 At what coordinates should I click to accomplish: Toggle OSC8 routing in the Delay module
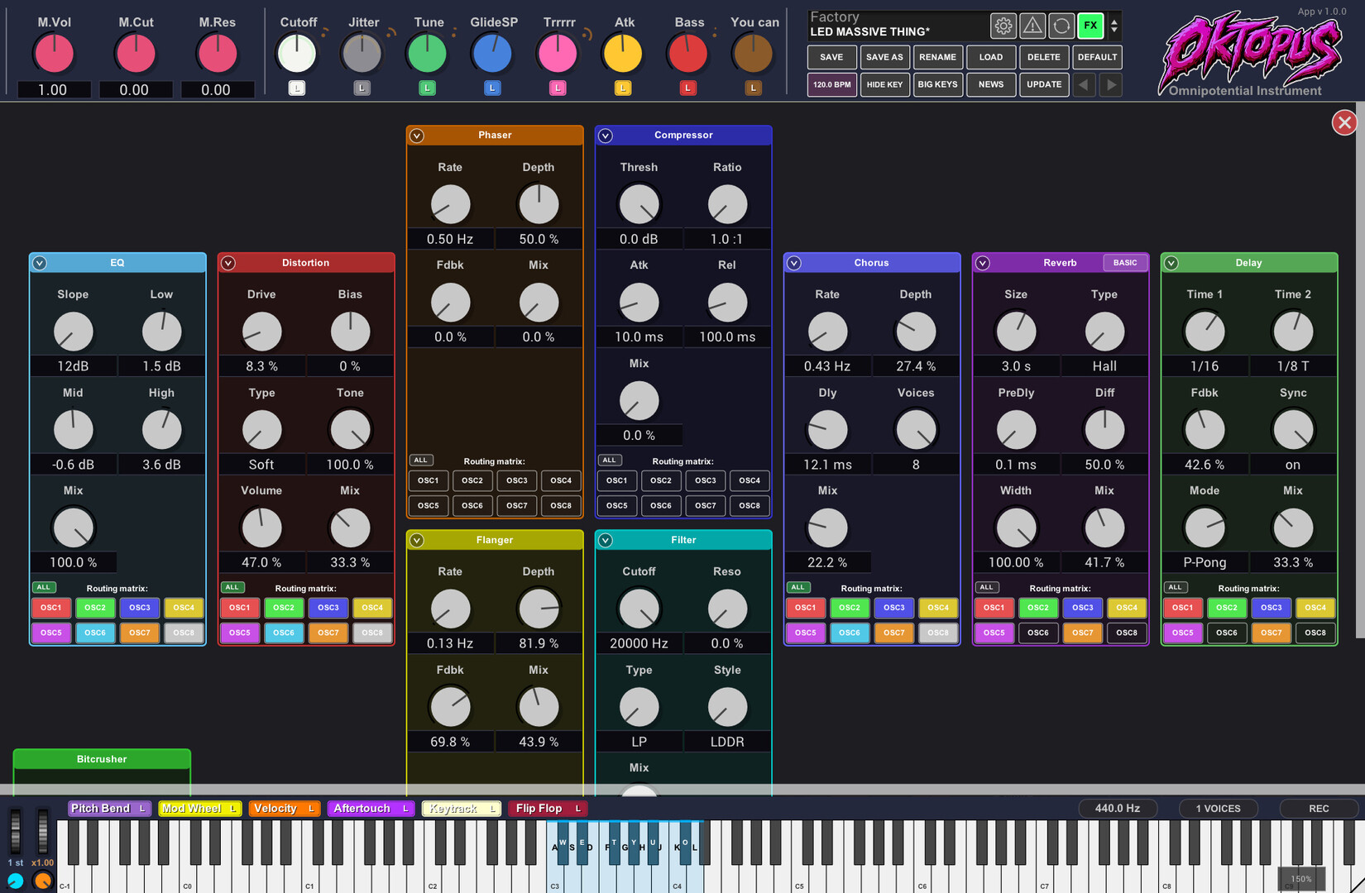point(1315,633)
